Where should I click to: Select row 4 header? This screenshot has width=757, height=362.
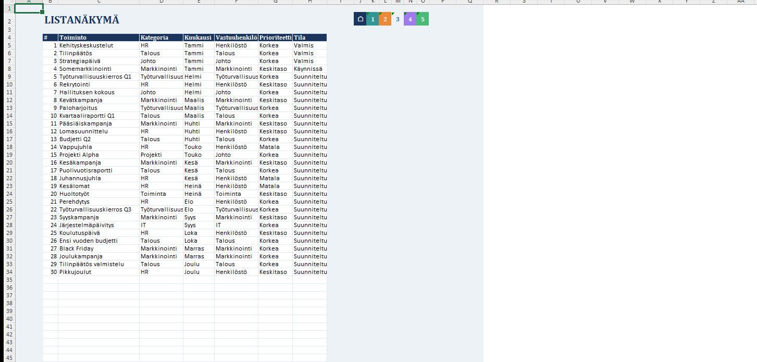point(7,38)
